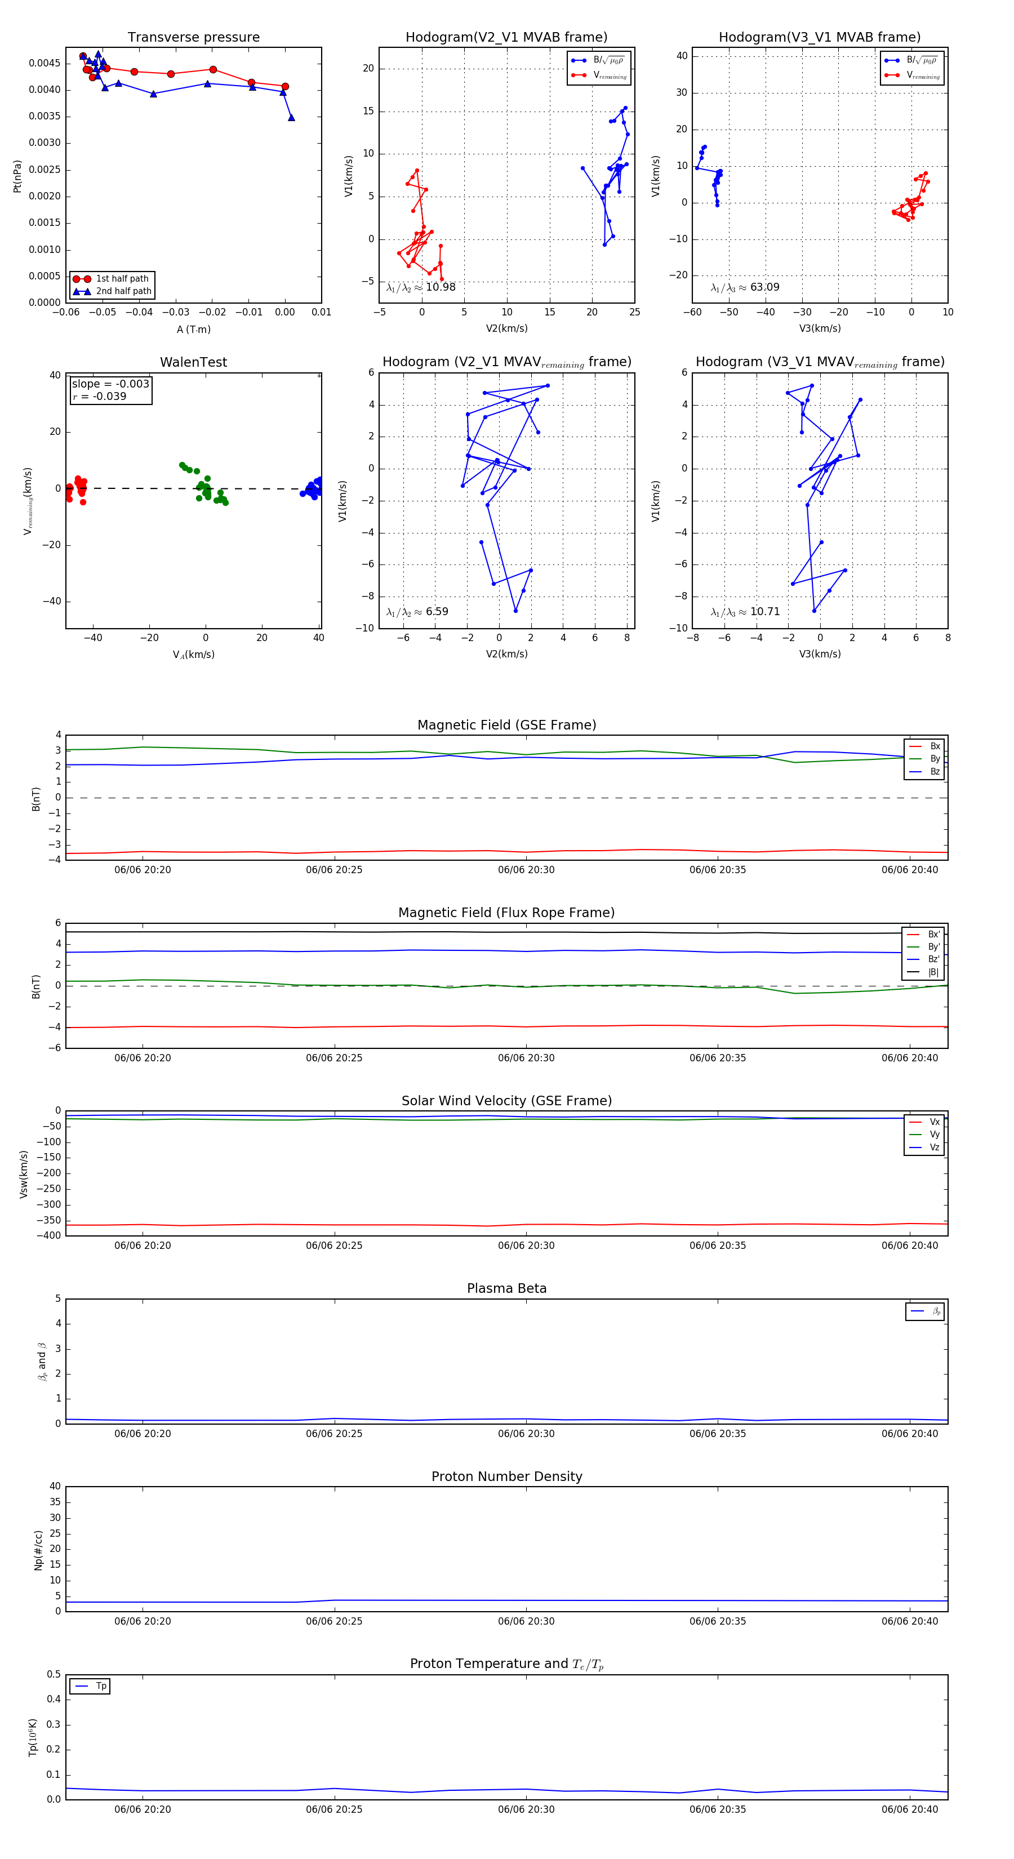Click 'Hodogram (V3_V1 MVAV remaining frame)' title

point(820,362)
